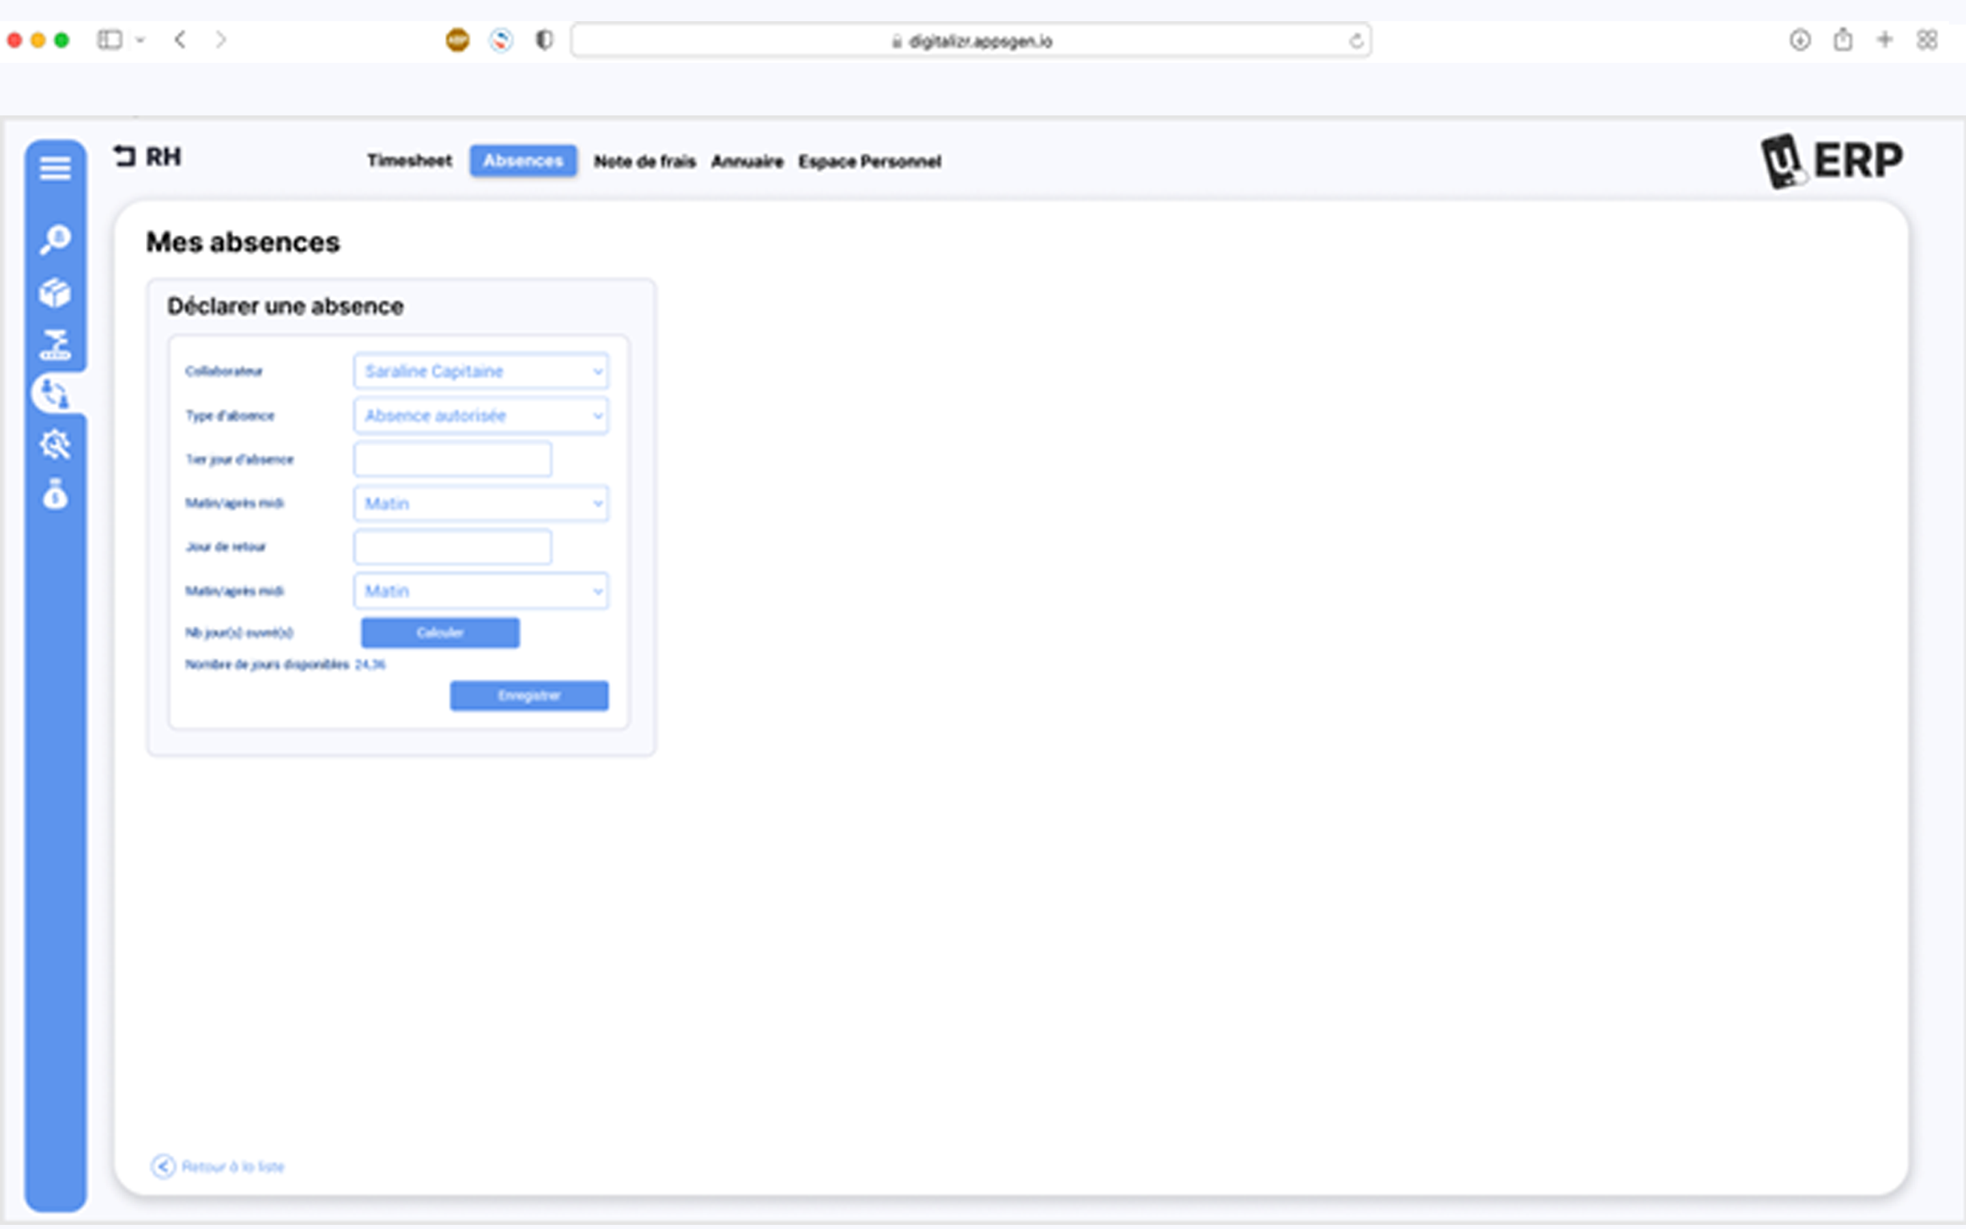Open the first Matin/après midi dropdown under 1er jour
This screenshot has height=1229, width=1966.
pyautogui.click(x=481, y=504)
